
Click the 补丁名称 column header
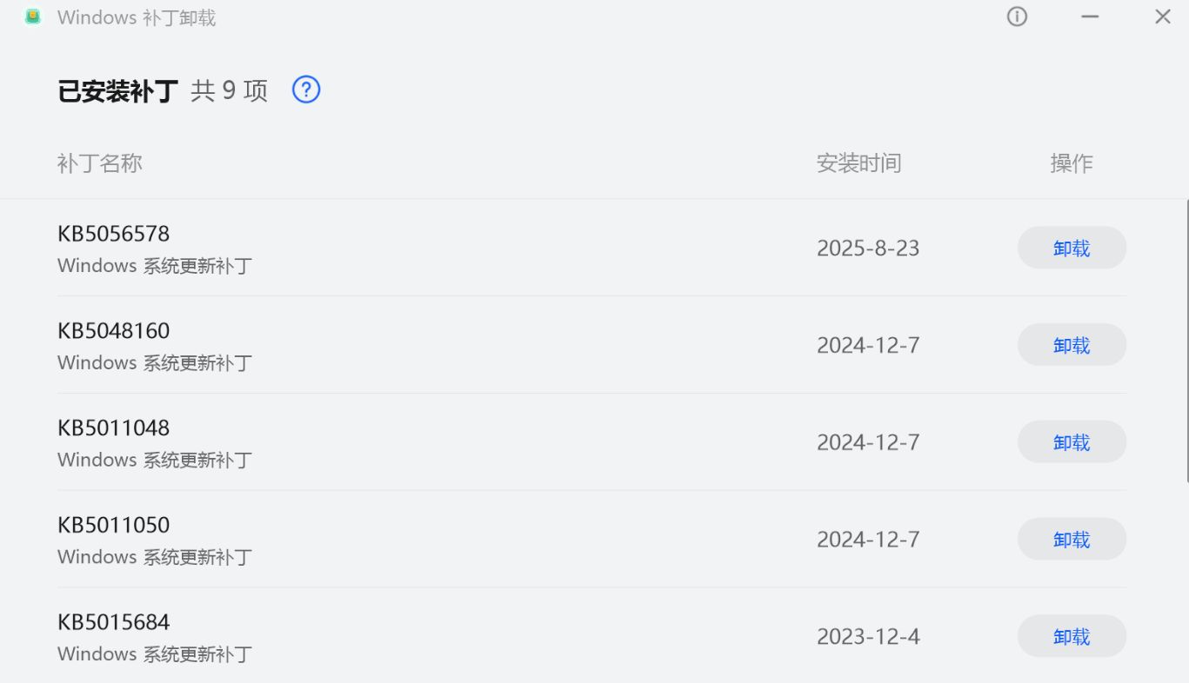coord(100,163)
